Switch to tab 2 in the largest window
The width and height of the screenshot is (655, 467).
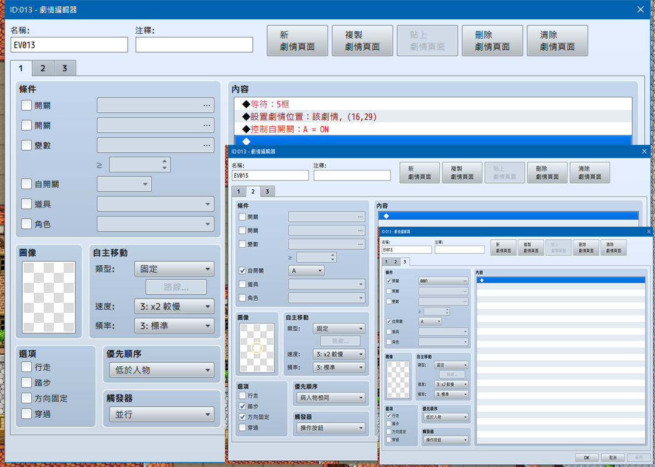pyautogui.click(x=42, y=68)
